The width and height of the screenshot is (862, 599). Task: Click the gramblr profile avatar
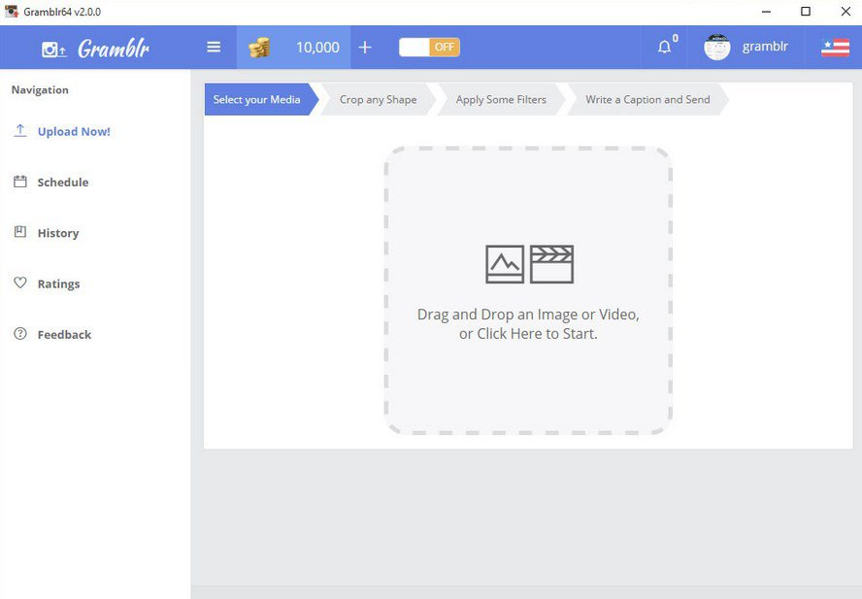716,47
